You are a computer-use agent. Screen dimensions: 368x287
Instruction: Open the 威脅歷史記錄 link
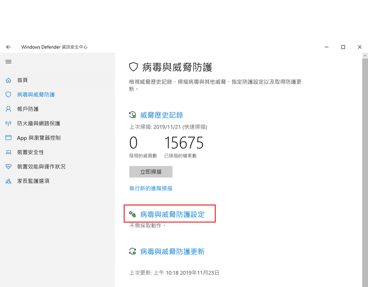162,115
